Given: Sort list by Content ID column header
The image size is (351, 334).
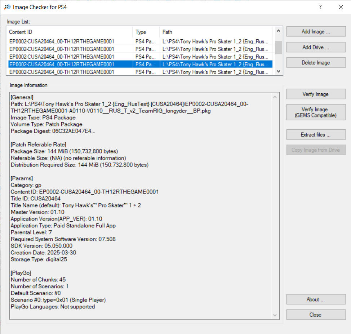Looking at the screenshot, I should tap(70, 32).
